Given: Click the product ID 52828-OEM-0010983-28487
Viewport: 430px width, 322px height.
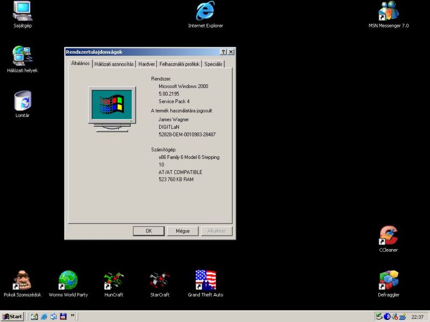Looking at the screenshot, I should 187,135.
